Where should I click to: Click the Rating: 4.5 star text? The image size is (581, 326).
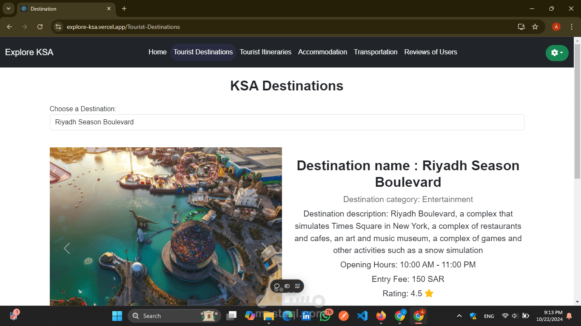click(x=408, y=294)
